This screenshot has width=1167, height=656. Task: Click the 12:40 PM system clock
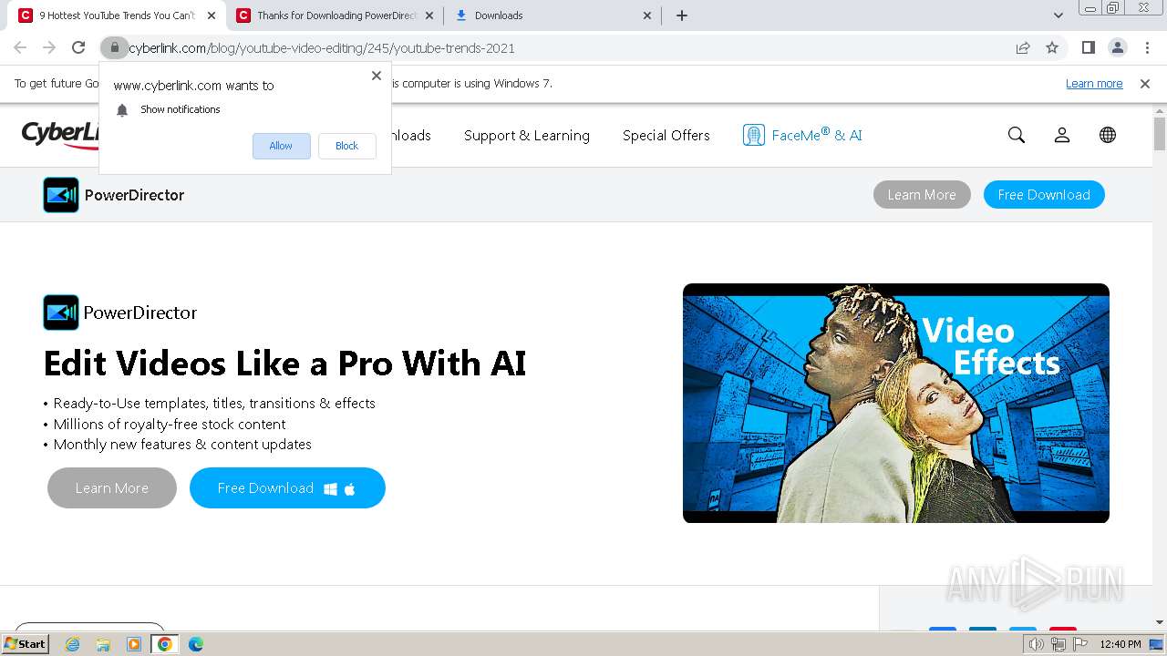coord(1121,644)
